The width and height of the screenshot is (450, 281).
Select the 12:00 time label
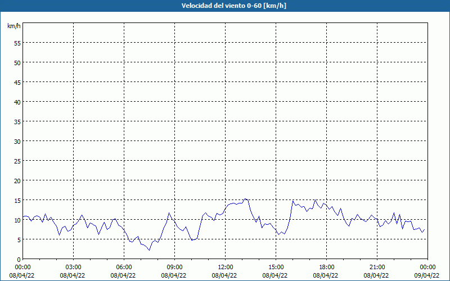point(225,267)
